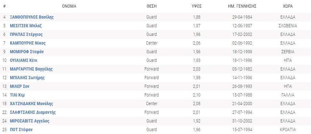This screenshot has width=311, height=134.
Task: Click the # number column header
Action: 4,6
